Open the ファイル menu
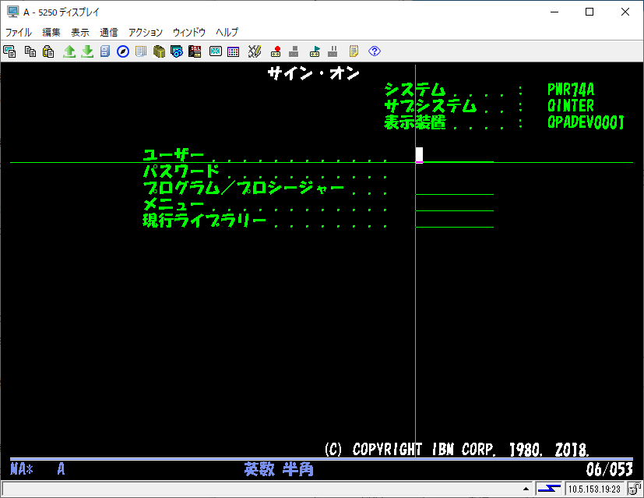Image resolution: width=644 pixels, height=498 pixels. [x=19, y=32]
